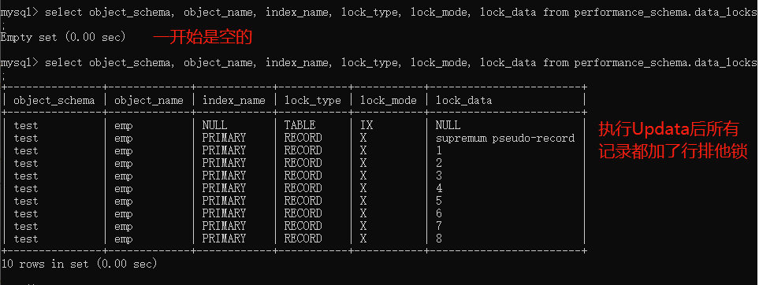
Task: Click the lock_data column header
Action: click(463, 101)
